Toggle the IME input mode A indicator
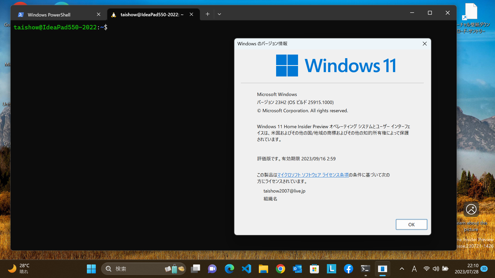 (414, 269)
